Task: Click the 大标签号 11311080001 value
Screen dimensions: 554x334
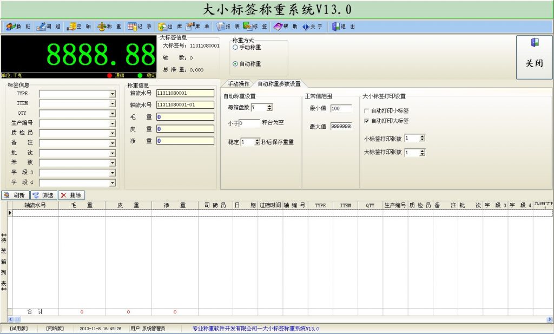Action: coord(205,46)
